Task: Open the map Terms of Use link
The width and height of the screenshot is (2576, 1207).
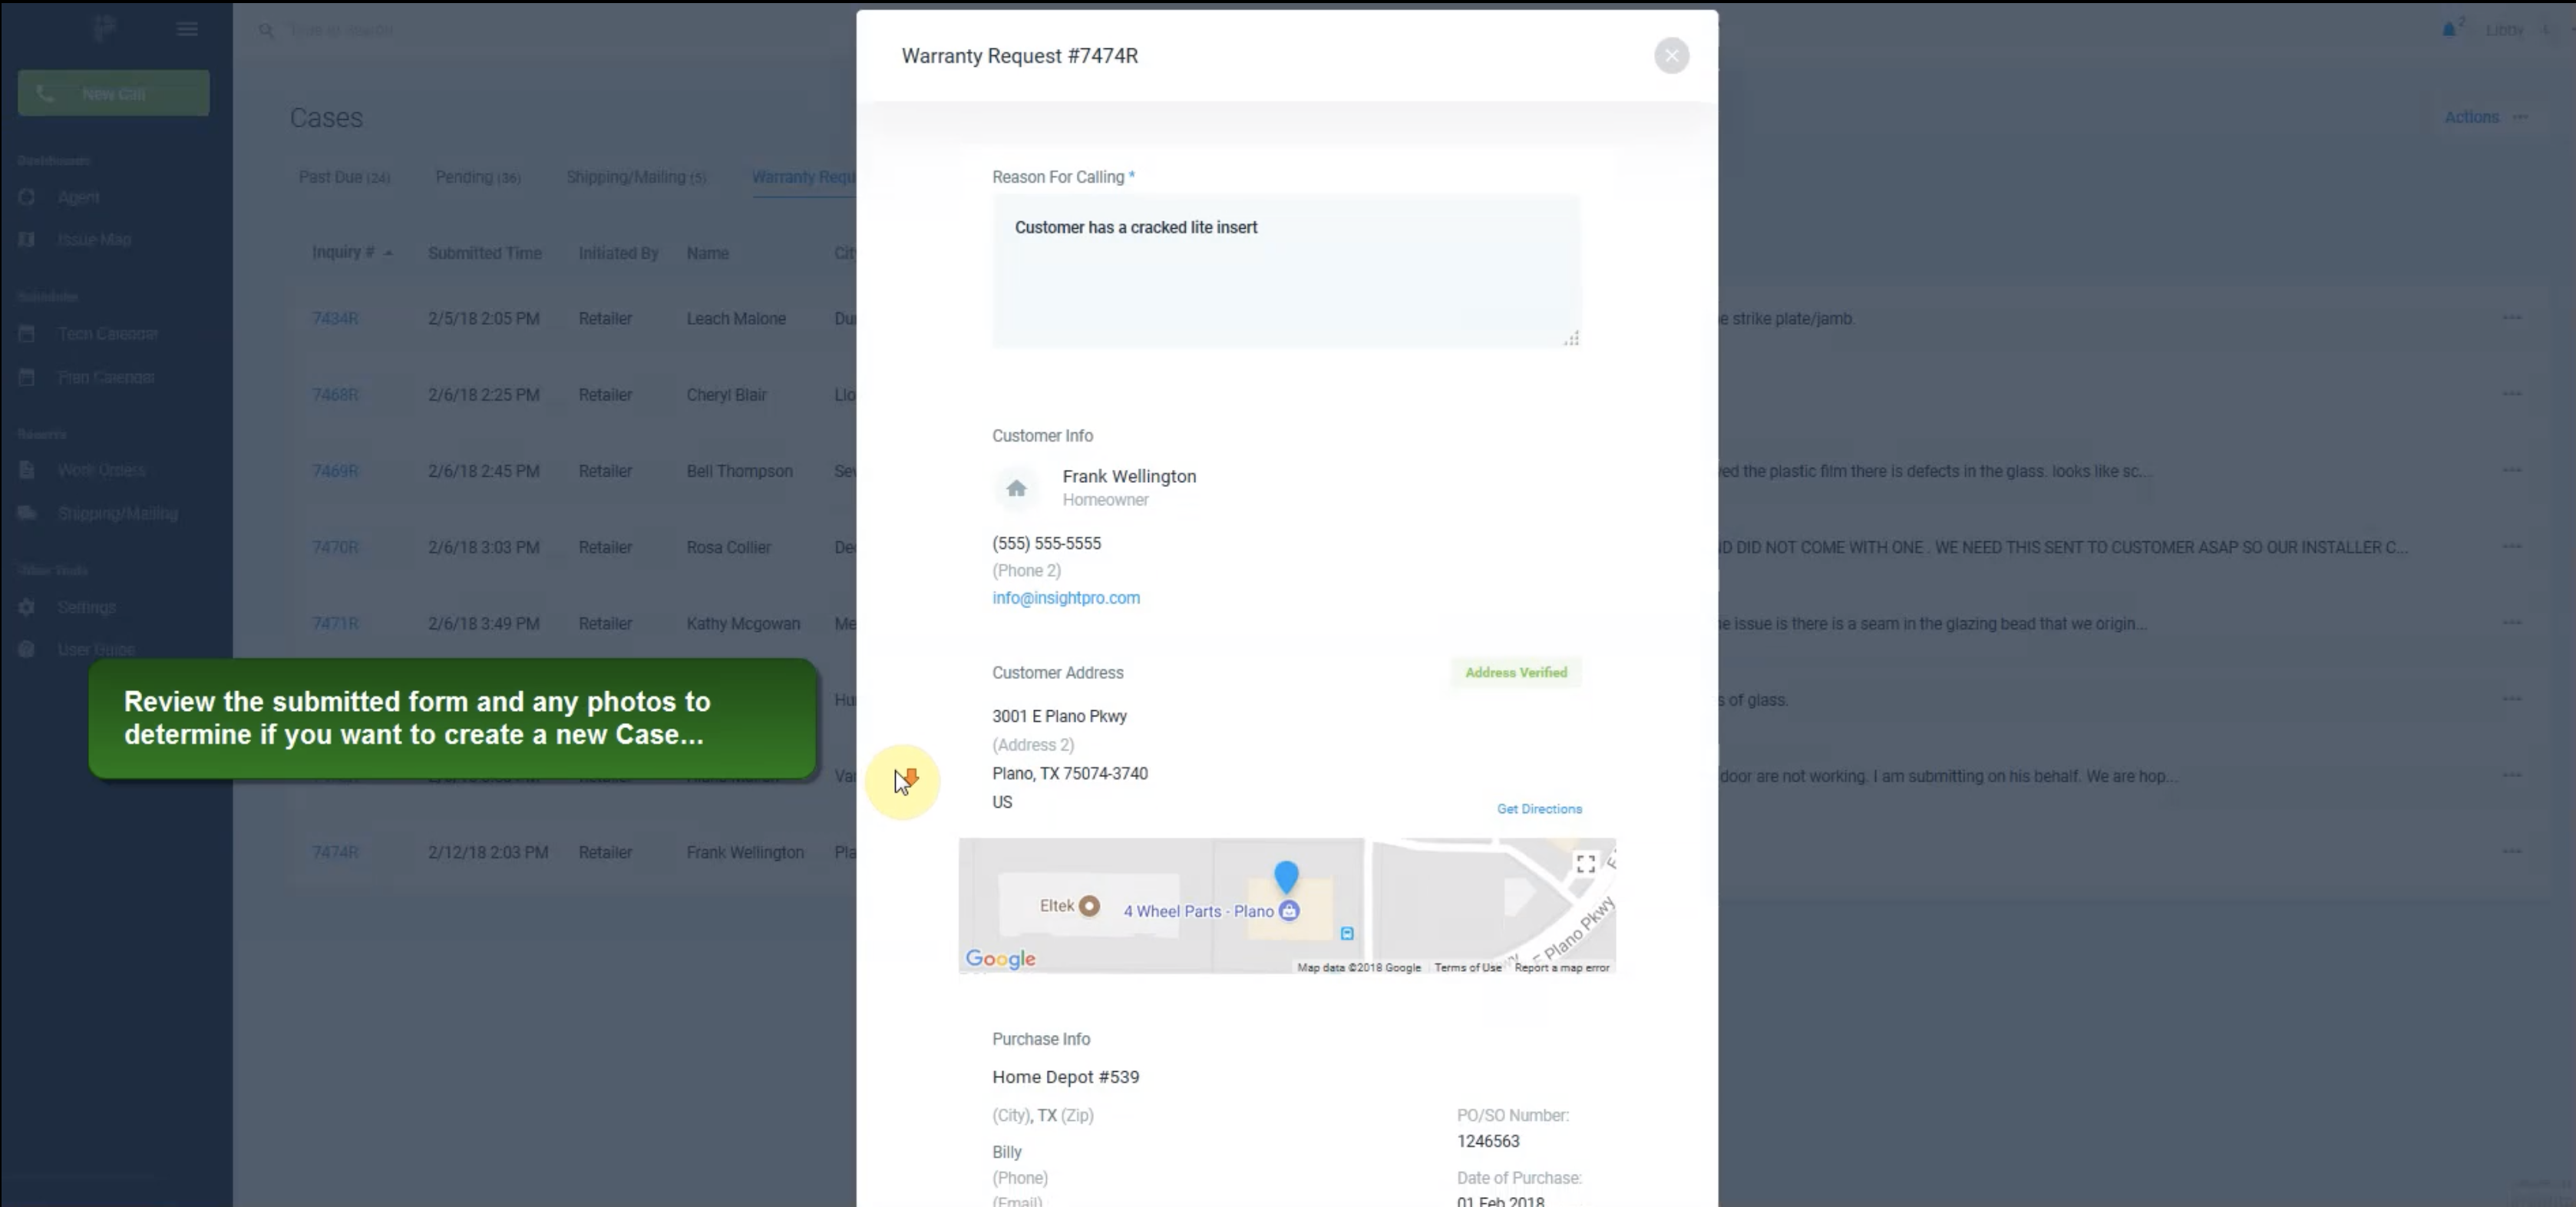Action: pos(1467,967)
